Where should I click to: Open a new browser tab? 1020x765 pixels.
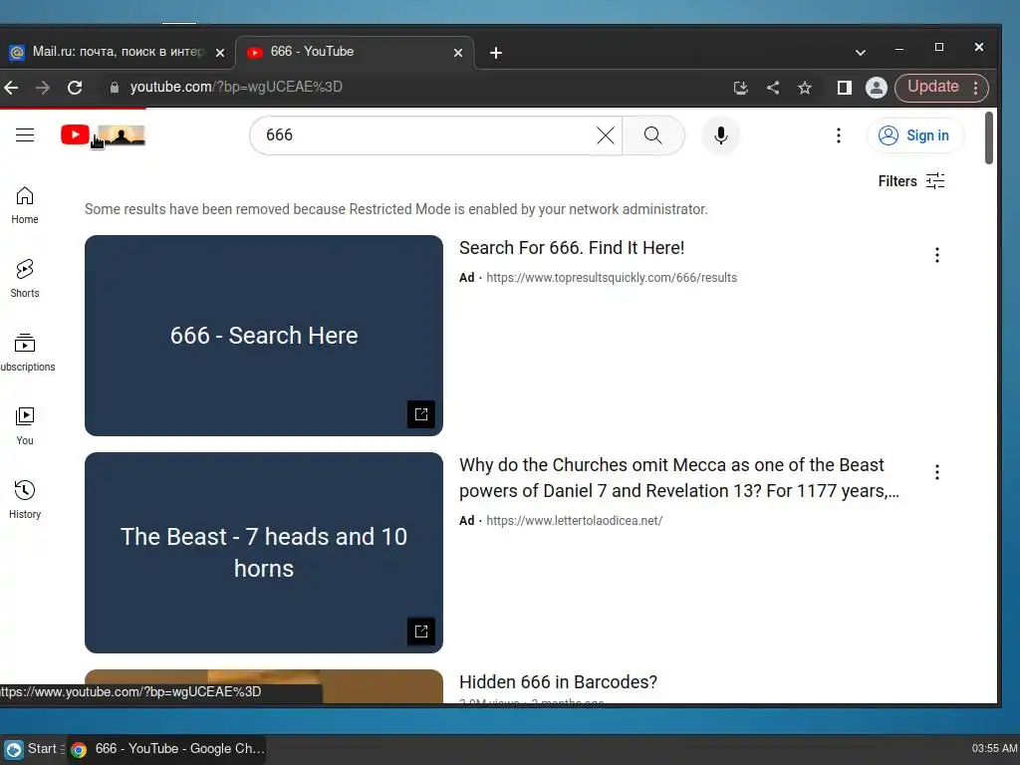tap(496, 53)
